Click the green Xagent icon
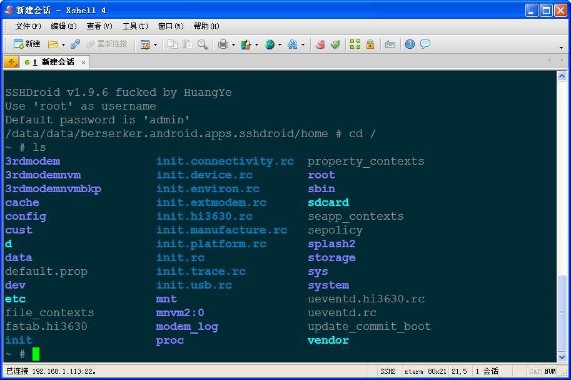This screenshot has height=380, width=571. click(335, 44)
